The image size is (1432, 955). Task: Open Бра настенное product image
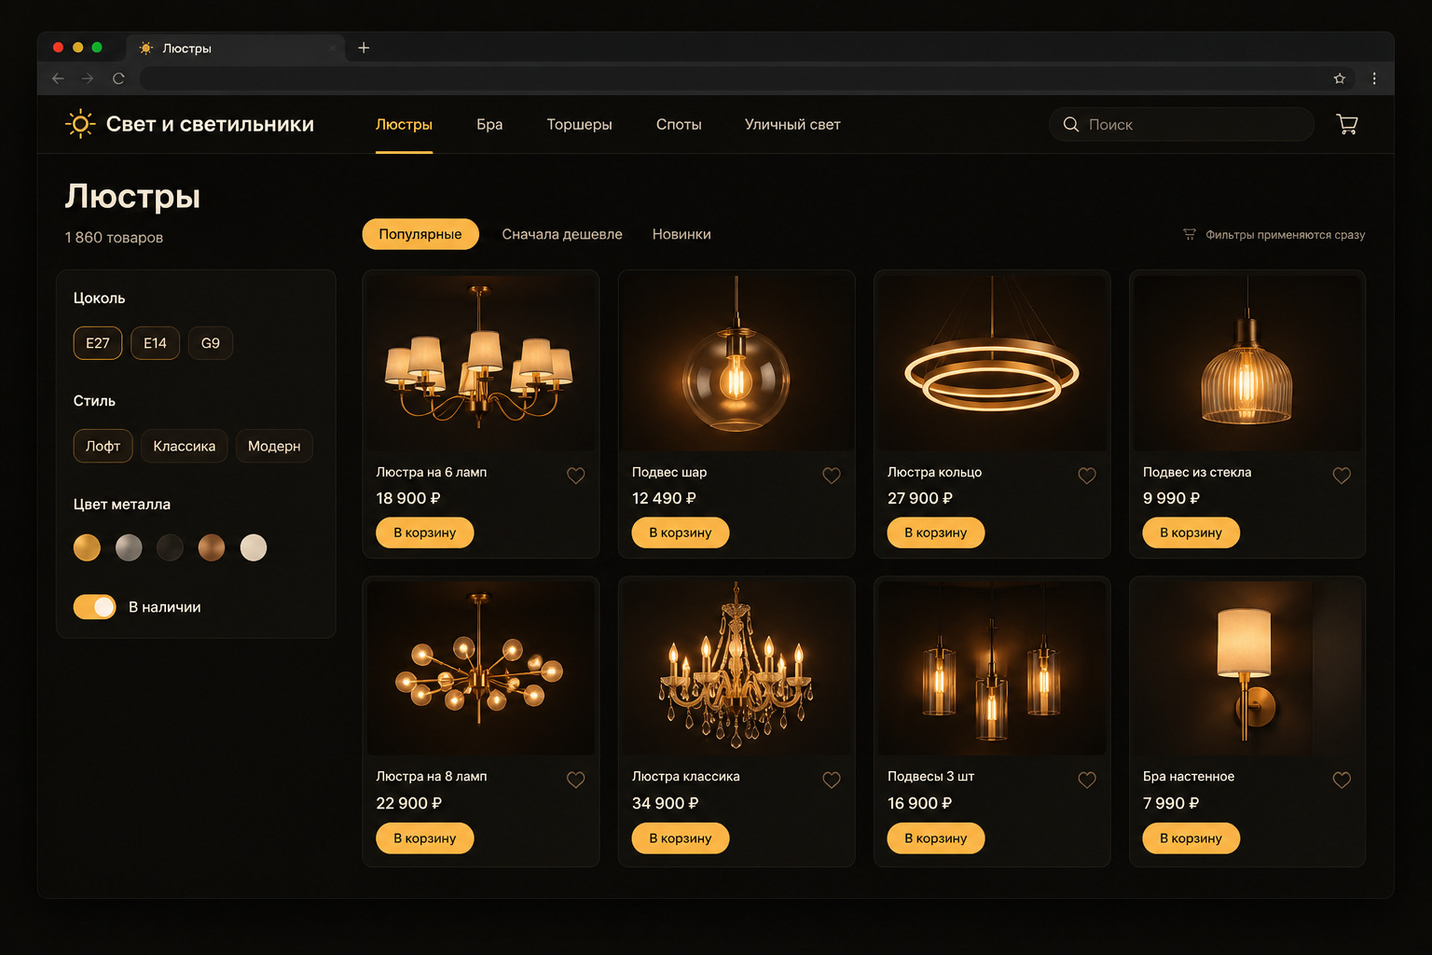click(1247, 668)
